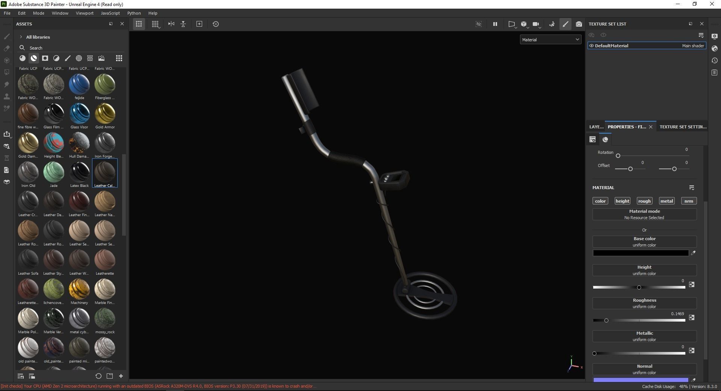Screen dimensions: 721x391
Task: Toggle the metal channel button
Action: click(667, 201)
